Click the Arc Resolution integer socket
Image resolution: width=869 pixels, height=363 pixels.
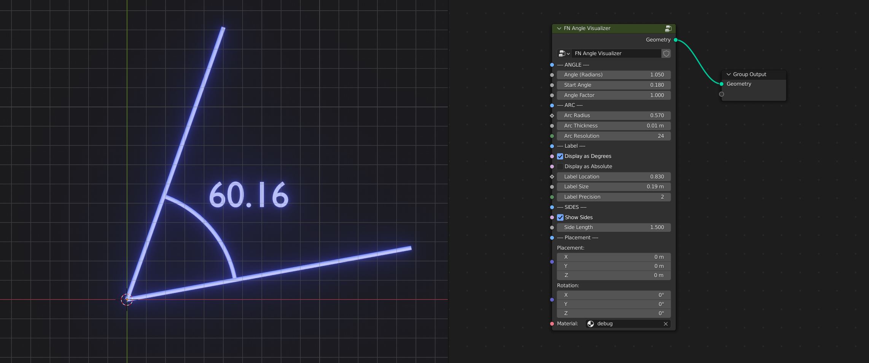[x=552, y=136]
